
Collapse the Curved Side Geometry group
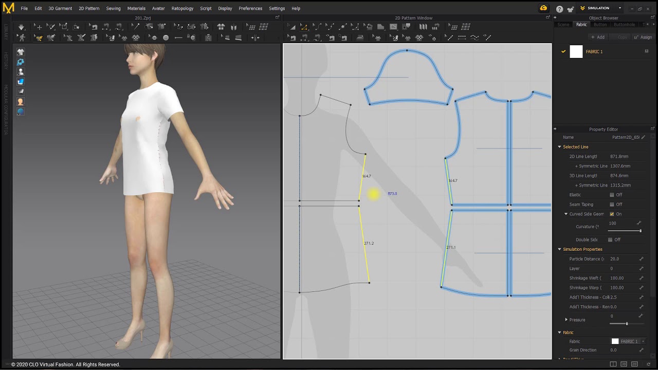pyautogui.click(x=566, y=214)
